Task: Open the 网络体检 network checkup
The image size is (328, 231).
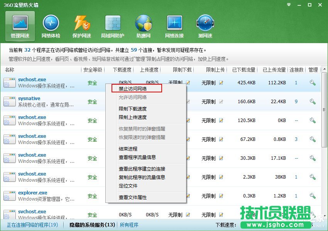Action: point(51,26)
